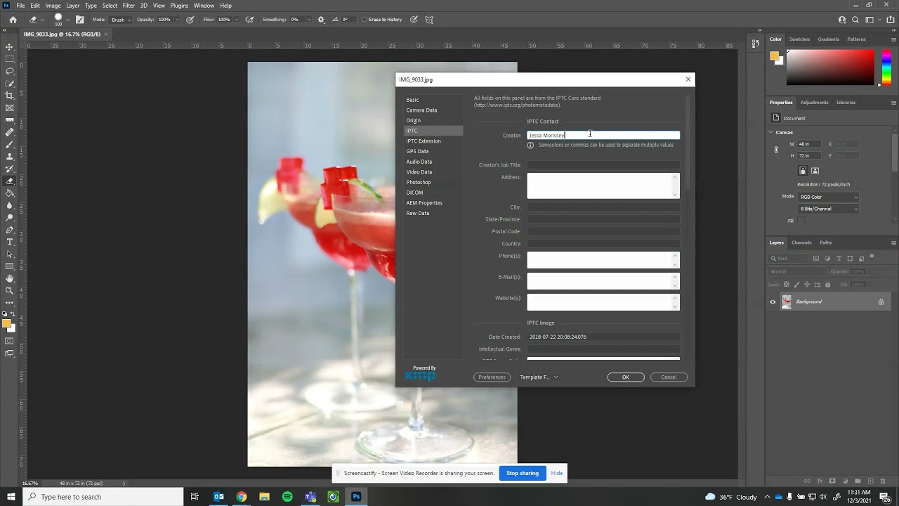Click Hide in the screen sharing bar
The width and height of the screenshot is (899, 506).
tap(557, 473)
